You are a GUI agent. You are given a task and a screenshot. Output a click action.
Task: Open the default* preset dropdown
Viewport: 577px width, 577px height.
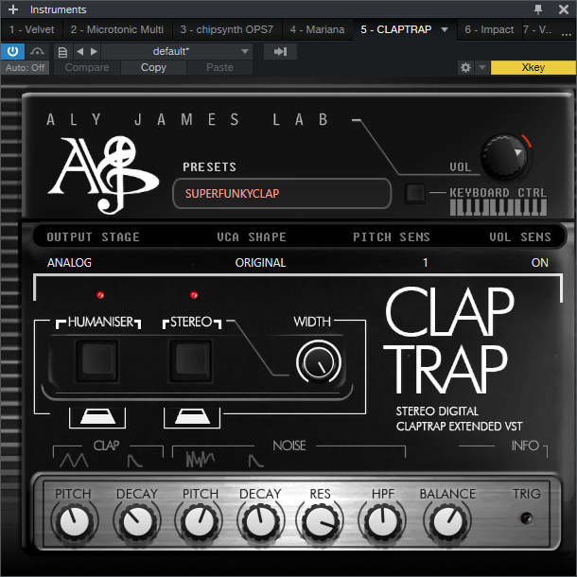coord(177,51)
